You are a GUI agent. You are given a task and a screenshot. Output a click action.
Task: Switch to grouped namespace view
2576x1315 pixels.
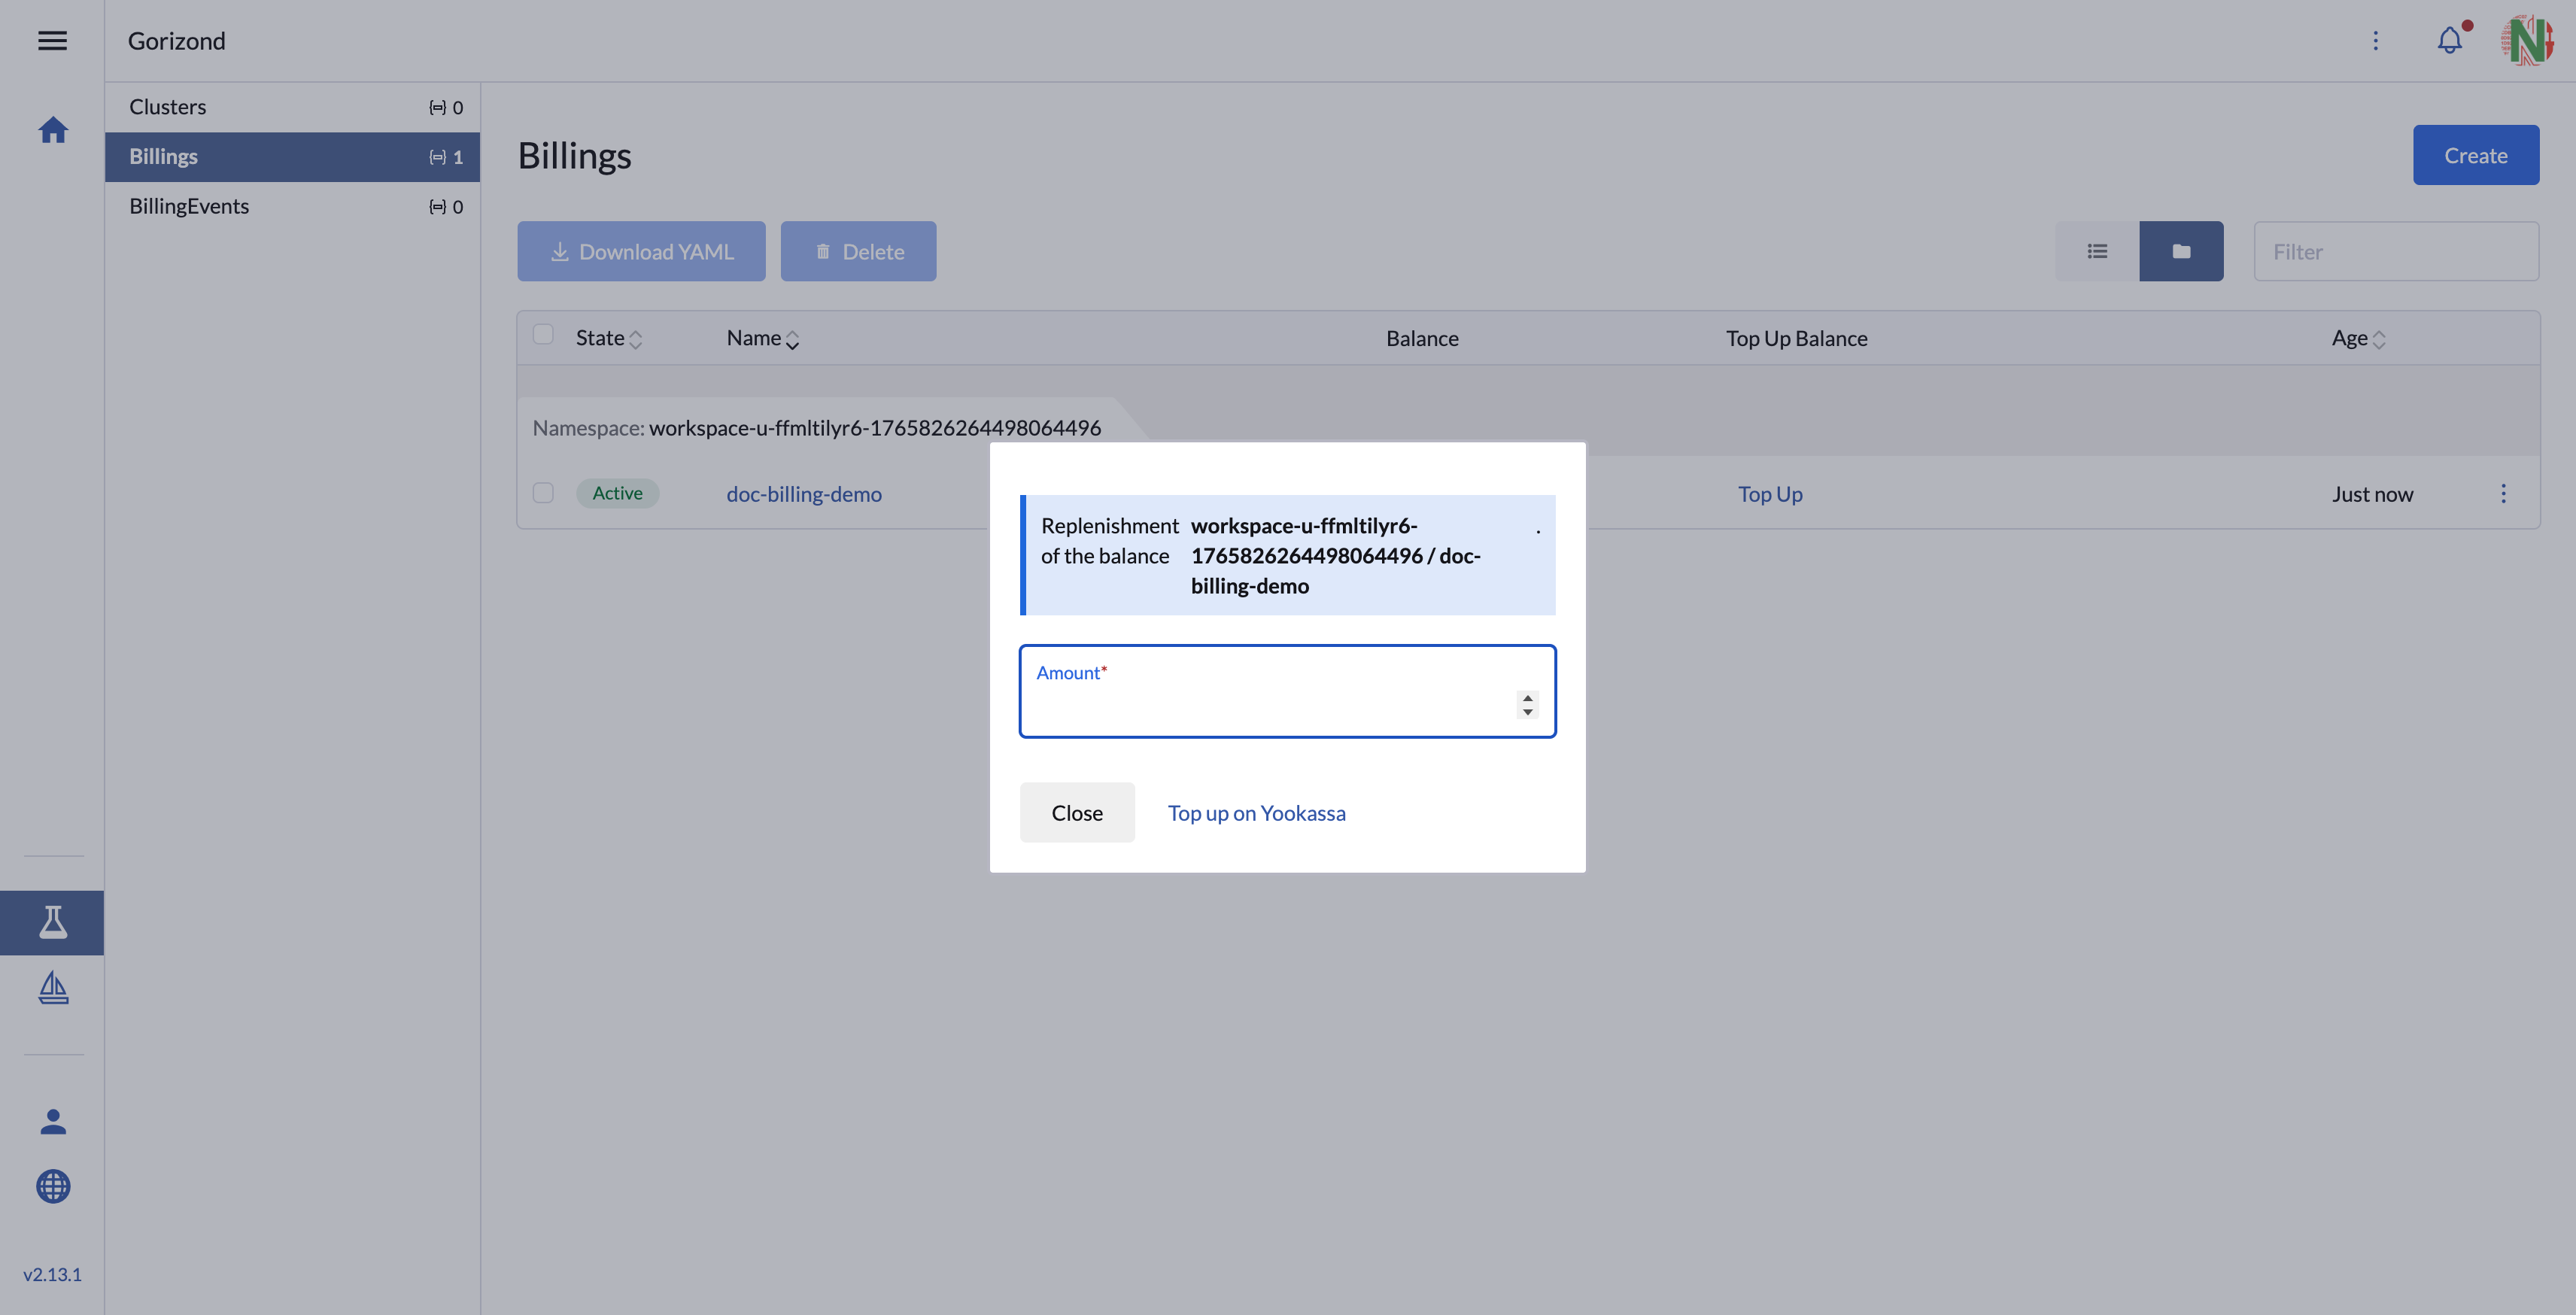2181,251
